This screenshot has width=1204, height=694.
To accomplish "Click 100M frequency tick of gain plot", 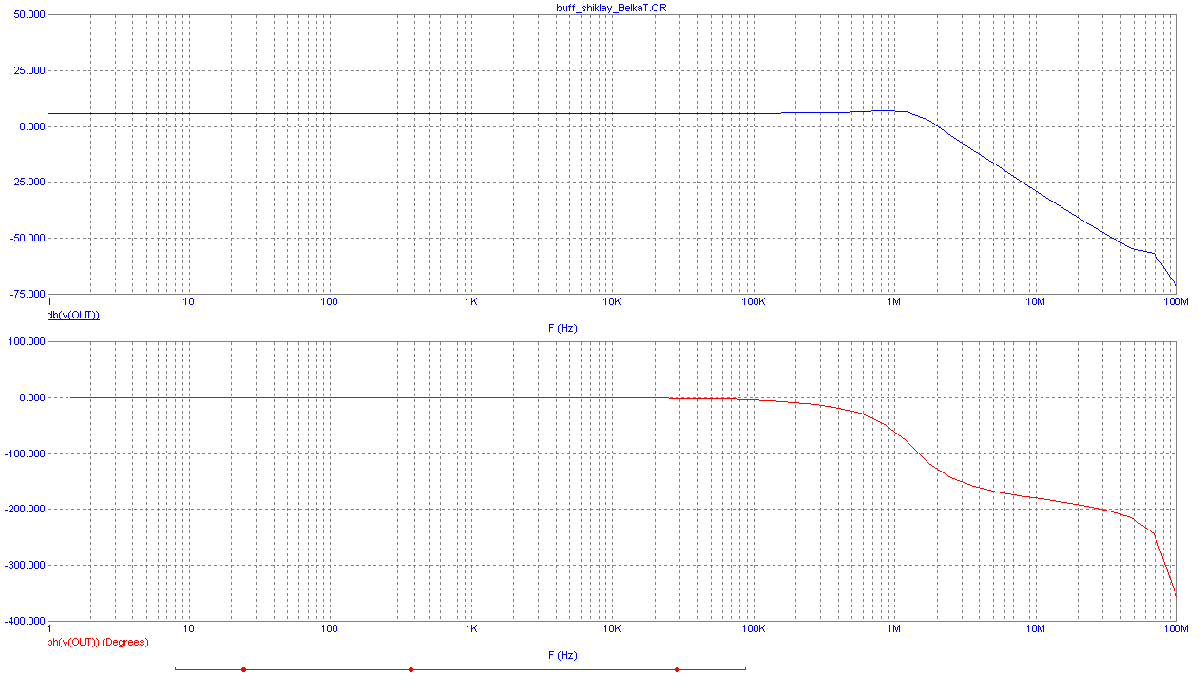I will point(1175,302).
